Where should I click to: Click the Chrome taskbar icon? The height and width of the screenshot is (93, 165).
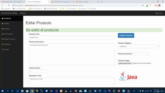pyautogui.click(x=32, y=91)
